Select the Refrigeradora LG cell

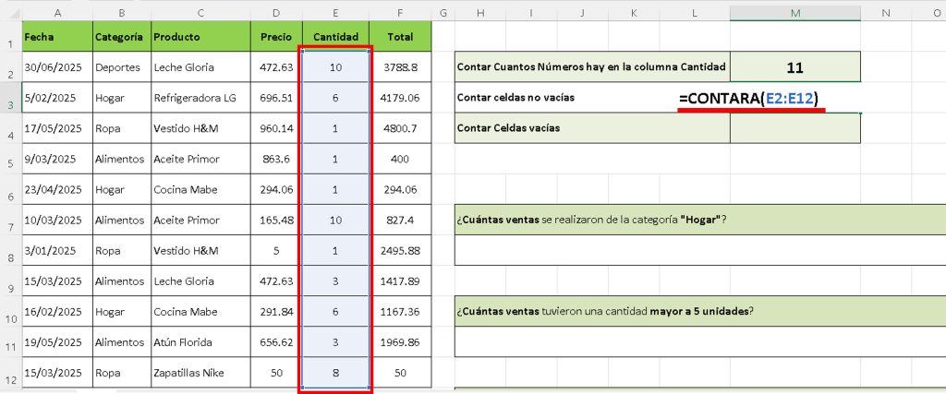click(200, 98)
